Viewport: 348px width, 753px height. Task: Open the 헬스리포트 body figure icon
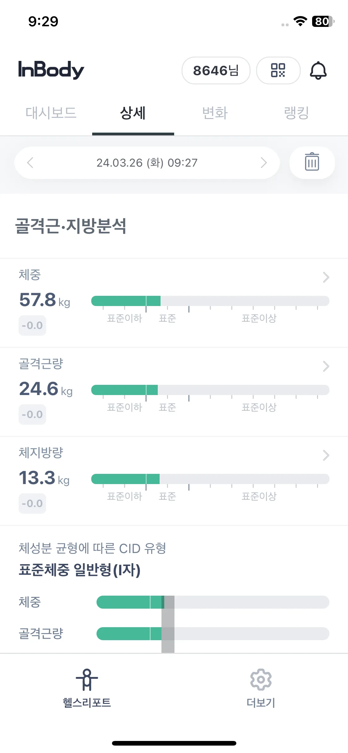[87, 679]
